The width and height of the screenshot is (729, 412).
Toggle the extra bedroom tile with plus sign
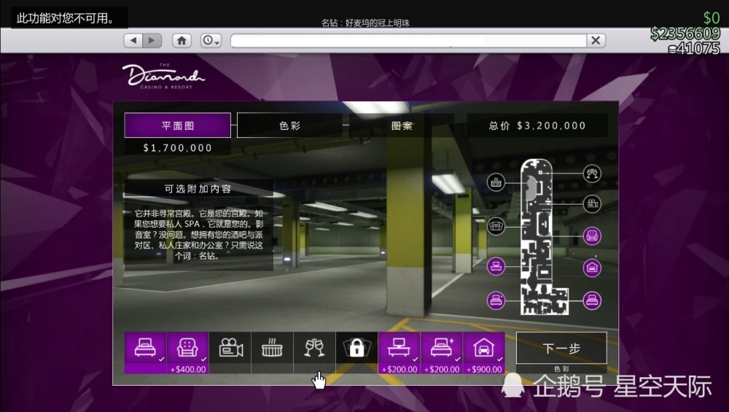[442, 353]
